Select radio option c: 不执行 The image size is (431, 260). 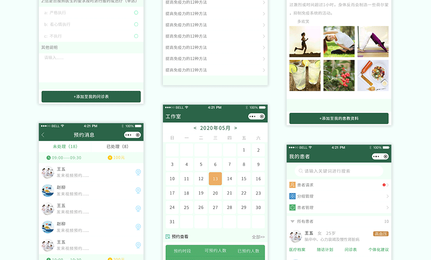136,36
